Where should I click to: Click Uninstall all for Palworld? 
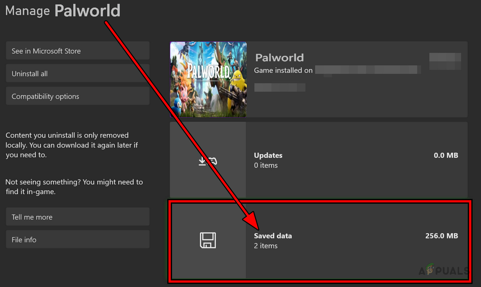click(x=77, y=73)
